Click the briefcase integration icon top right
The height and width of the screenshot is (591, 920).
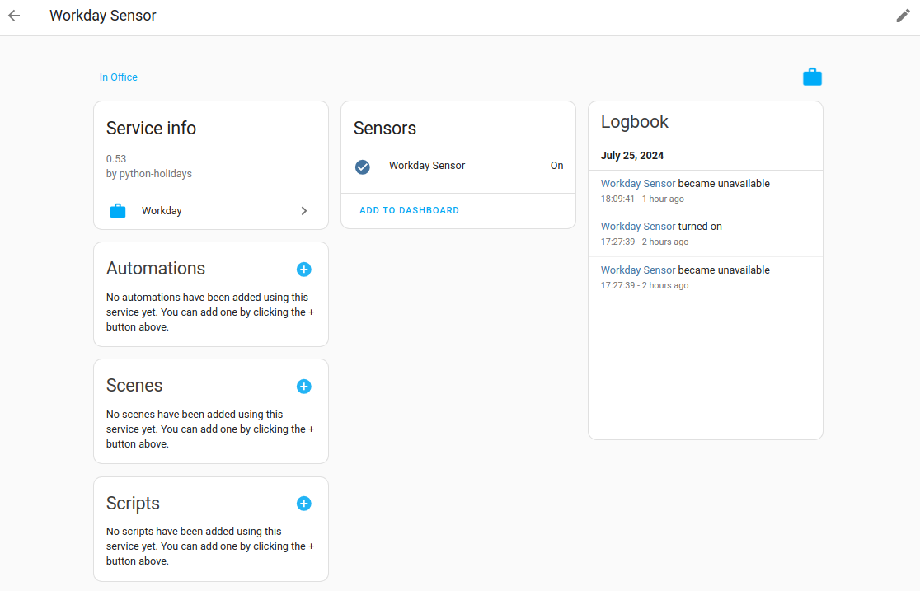[812, 76]
